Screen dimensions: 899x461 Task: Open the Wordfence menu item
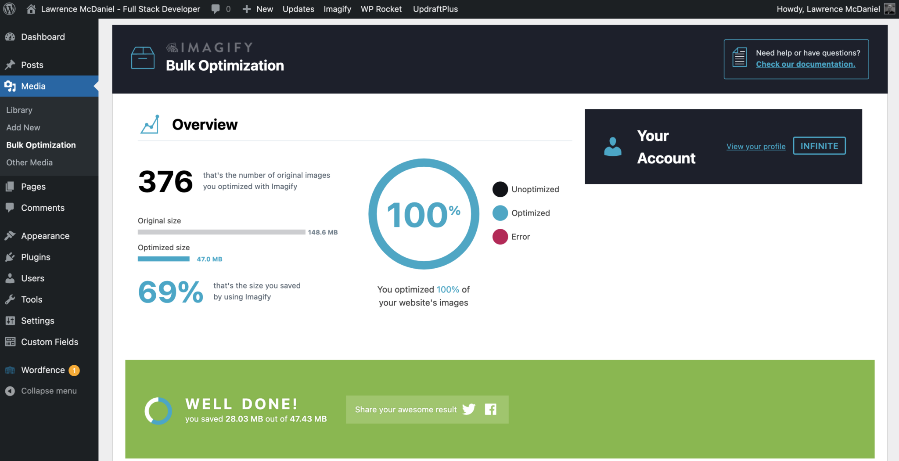tap(43, 370)
